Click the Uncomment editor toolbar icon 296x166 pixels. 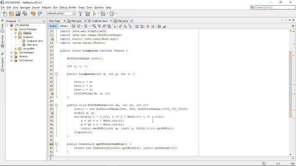tap(164, 26)
